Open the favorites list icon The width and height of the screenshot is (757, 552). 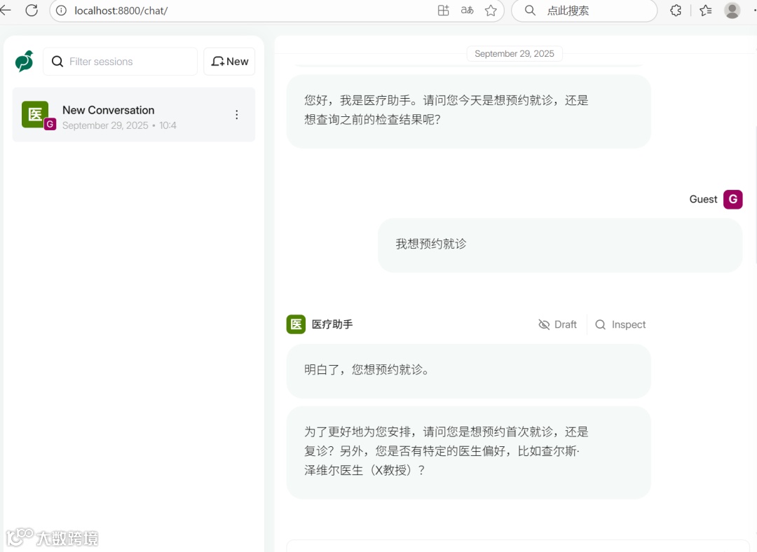(705, 10)
